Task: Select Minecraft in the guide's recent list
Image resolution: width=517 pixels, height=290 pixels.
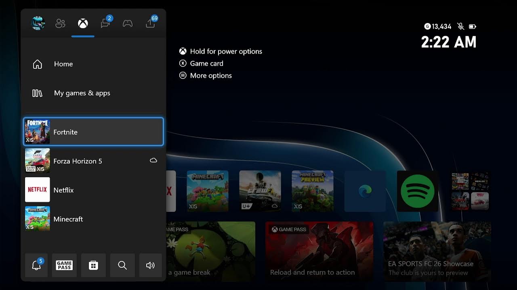Action: point(93,219)
